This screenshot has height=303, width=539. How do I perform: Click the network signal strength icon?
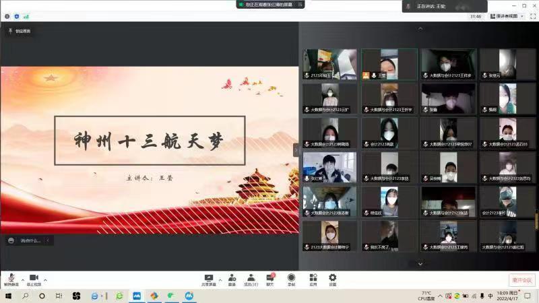point(26,16)
